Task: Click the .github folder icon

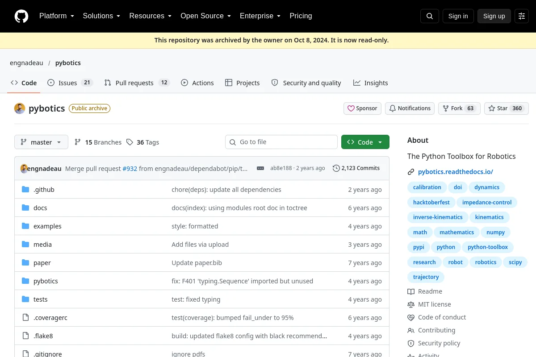Action: click(x=25, y=190)
